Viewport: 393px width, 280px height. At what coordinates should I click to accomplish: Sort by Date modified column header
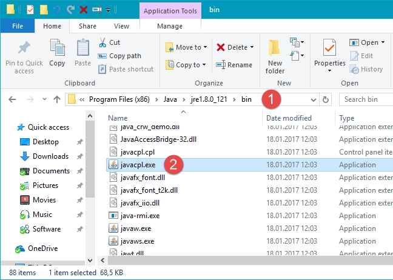[x=289, y=118]
